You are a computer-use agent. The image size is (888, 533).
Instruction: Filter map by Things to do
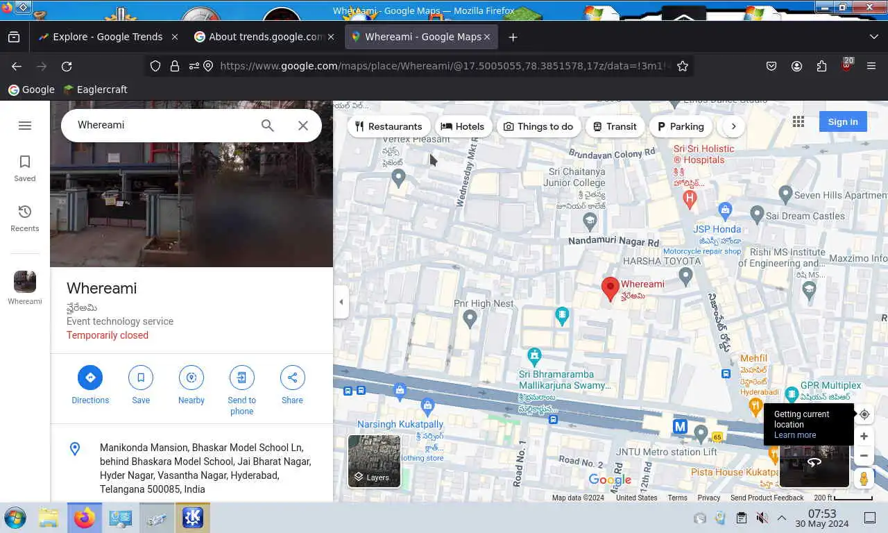pos(538,126)
